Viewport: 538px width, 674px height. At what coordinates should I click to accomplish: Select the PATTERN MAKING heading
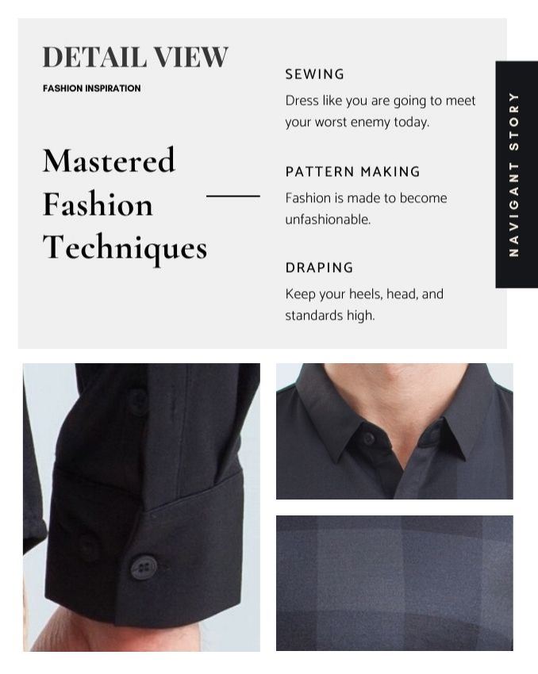[352, 171]
